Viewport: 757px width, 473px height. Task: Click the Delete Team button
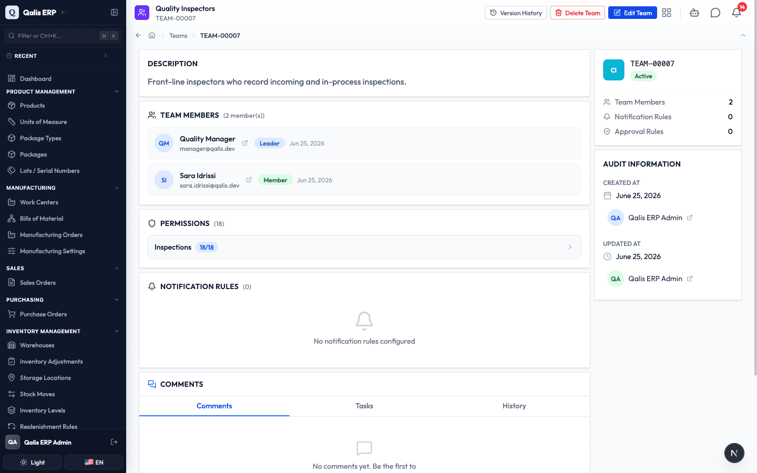pyautogui.click(x=577, y=13)
